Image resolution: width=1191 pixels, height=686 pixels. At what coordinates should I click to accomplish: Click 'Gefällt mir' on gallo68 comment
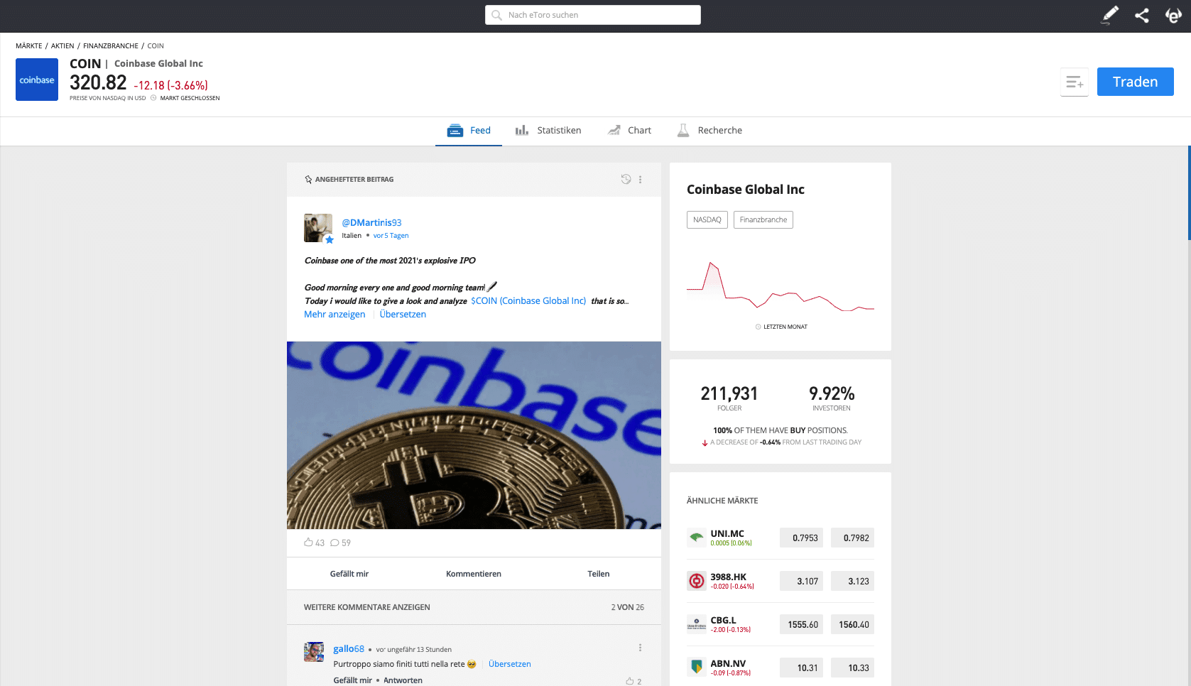353,680
